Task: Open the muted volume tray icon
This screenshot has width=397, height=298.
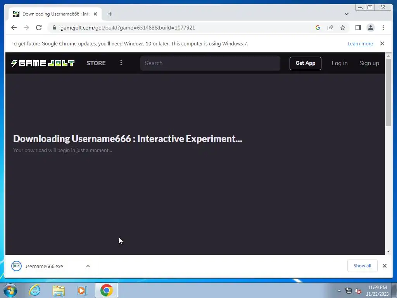Action: click(358, 291)
